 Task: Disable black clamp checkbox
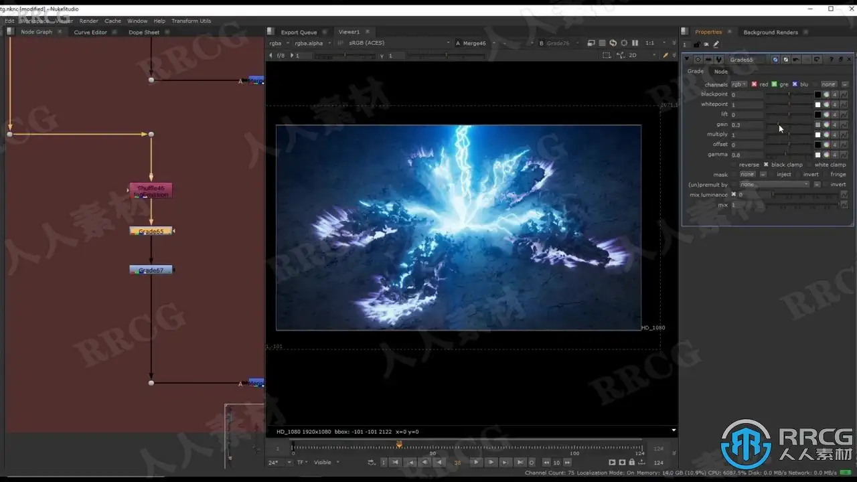point(766,165)
